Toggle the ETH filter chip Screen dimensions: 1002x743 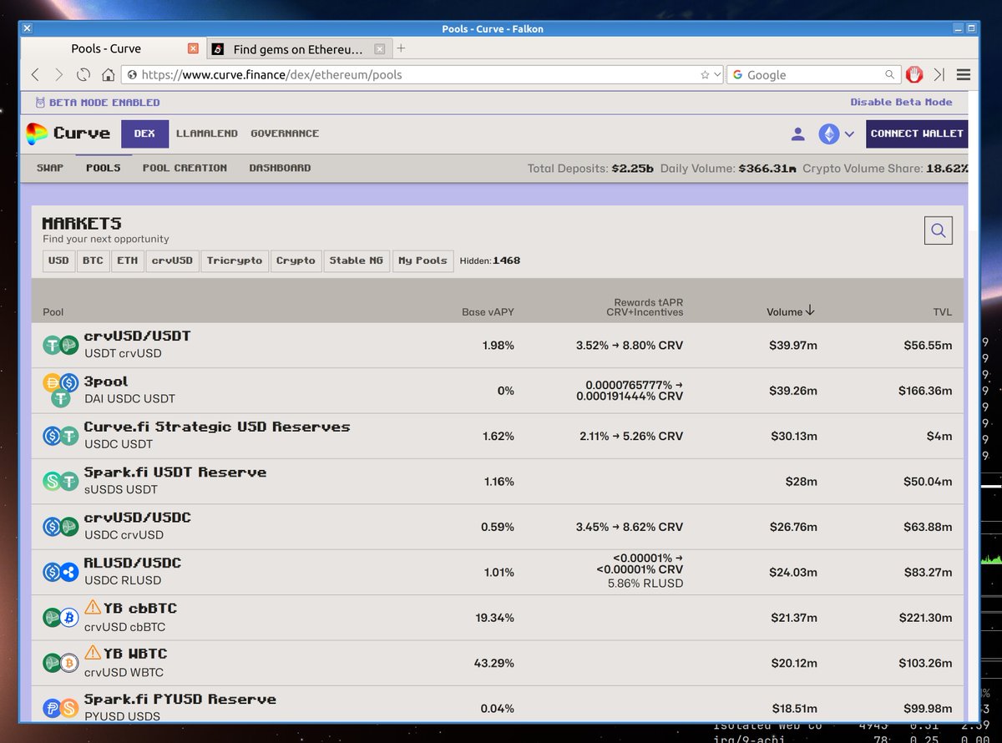[127, 260]
